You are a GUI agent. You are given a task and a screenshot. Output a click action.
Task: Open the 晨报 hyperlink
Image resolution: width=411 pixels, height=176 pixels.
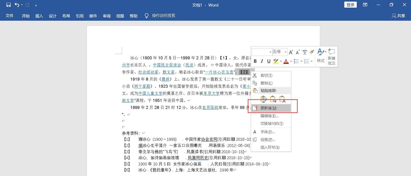click(x=165, y=79)
